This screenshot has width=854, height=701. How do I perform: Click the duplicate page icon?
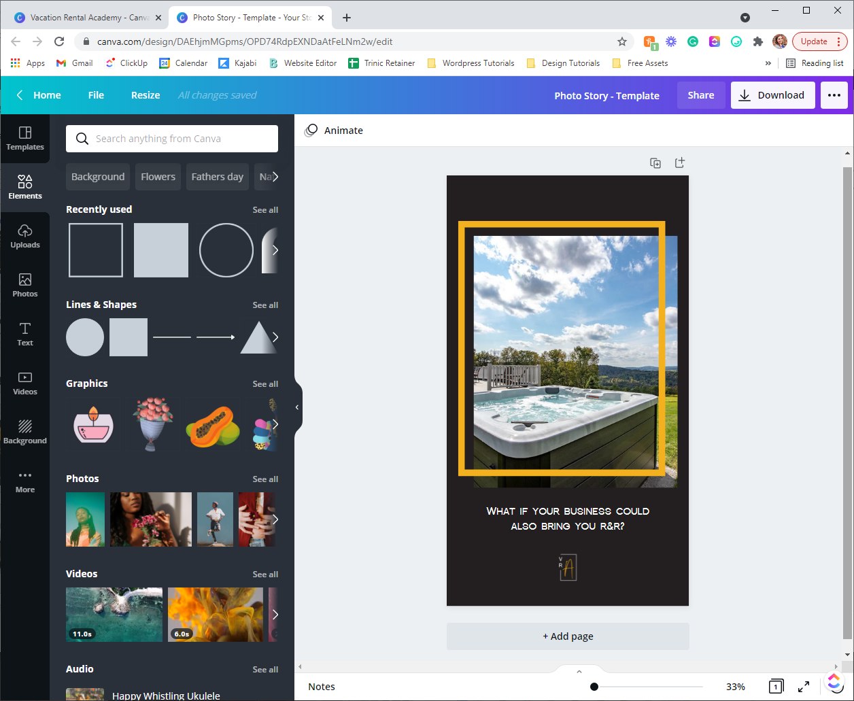[x=655, y=163]
